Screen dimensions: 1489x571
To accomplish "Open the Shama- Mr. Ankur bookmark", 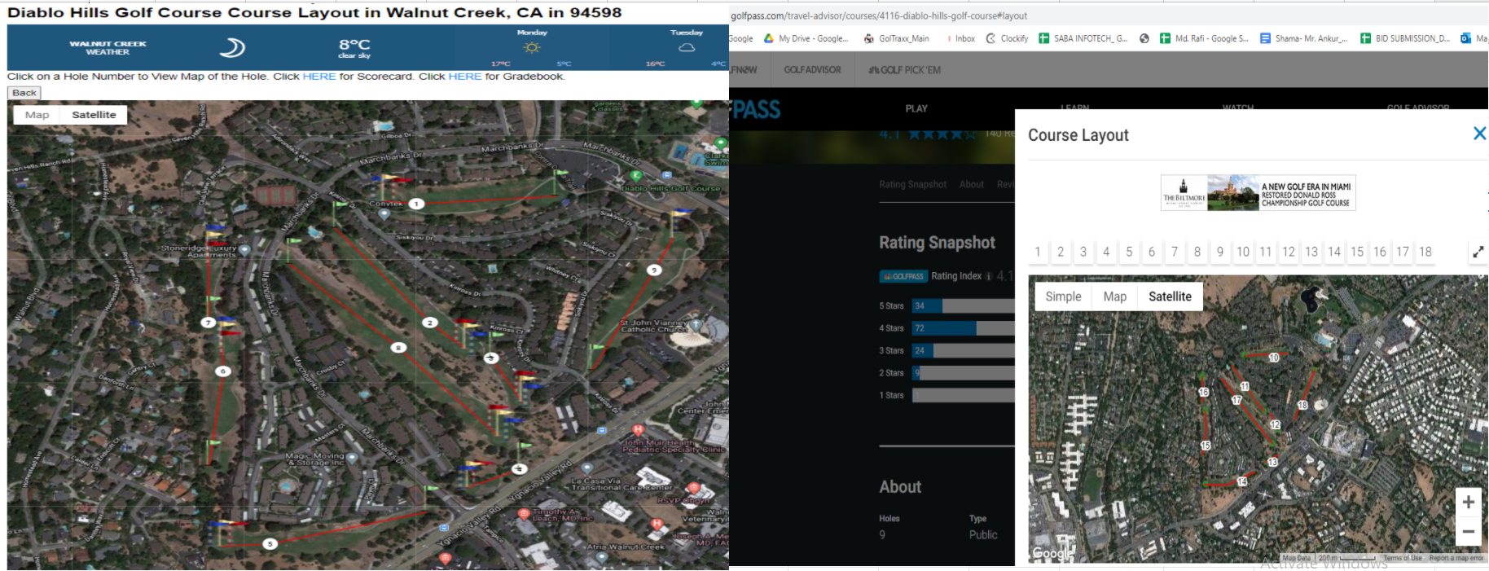I will click(x=1303, y=38).
